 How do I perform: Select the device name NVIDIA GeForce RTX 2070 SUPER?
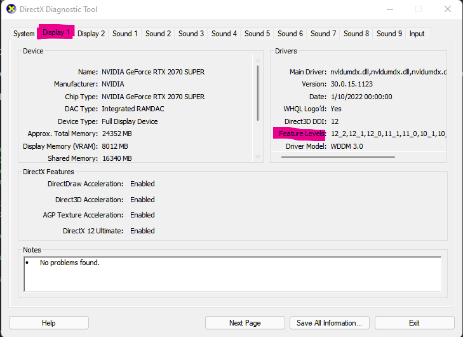click(153, 72)
